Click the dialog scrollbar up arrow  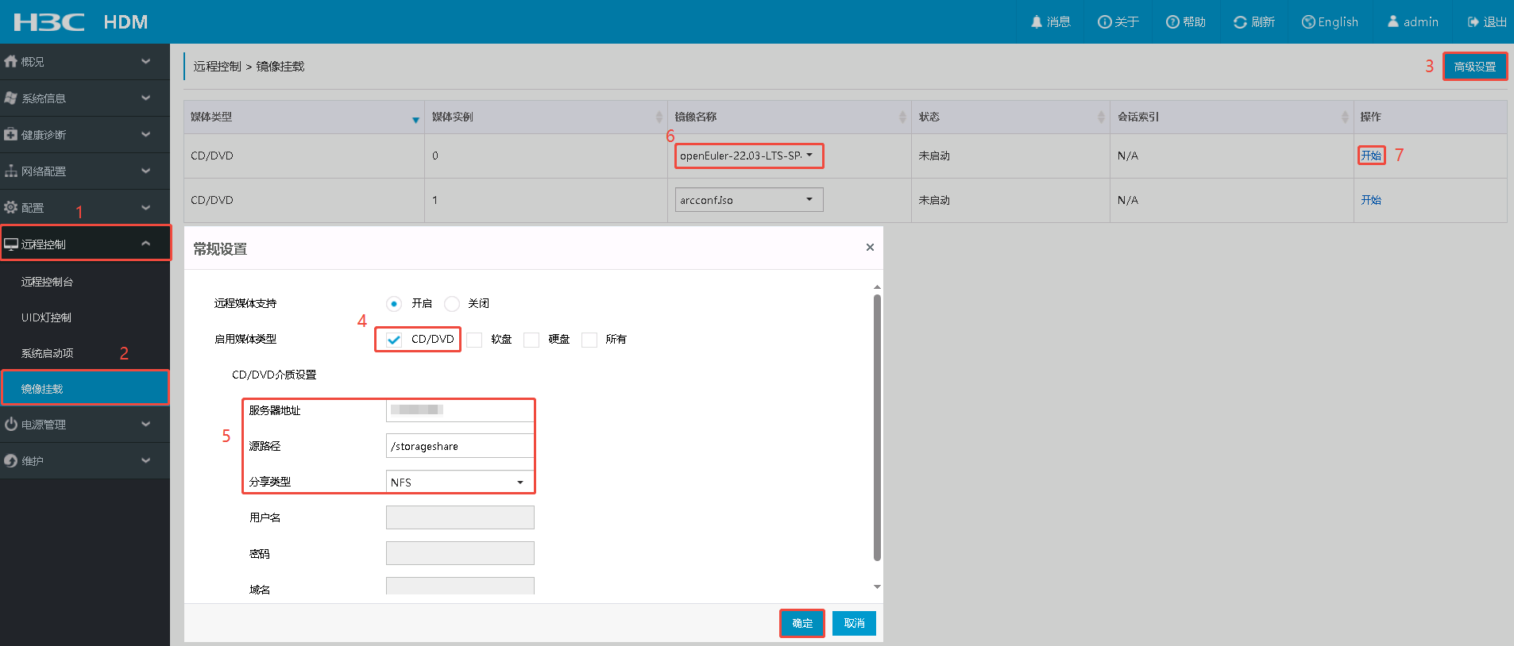[x=877, y=286]
